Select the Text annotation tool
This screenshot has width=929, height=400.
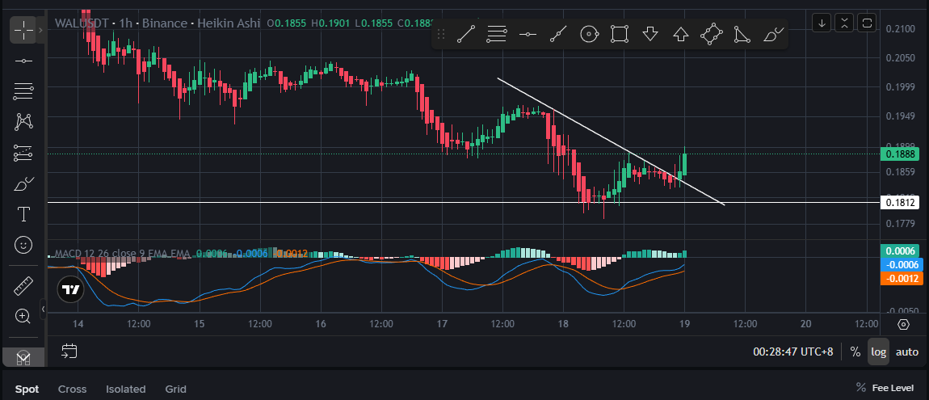(23, 214)
